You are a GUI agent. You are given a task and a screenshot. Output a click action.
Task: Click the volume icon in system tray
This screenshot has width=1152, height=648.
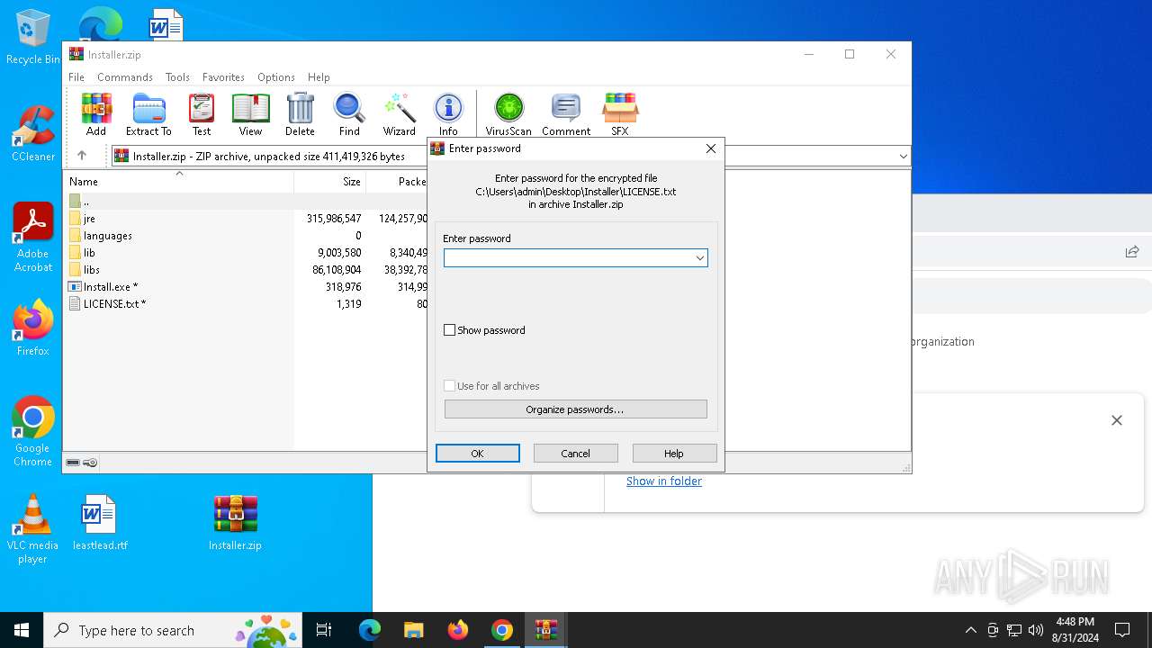[1036, 630]
